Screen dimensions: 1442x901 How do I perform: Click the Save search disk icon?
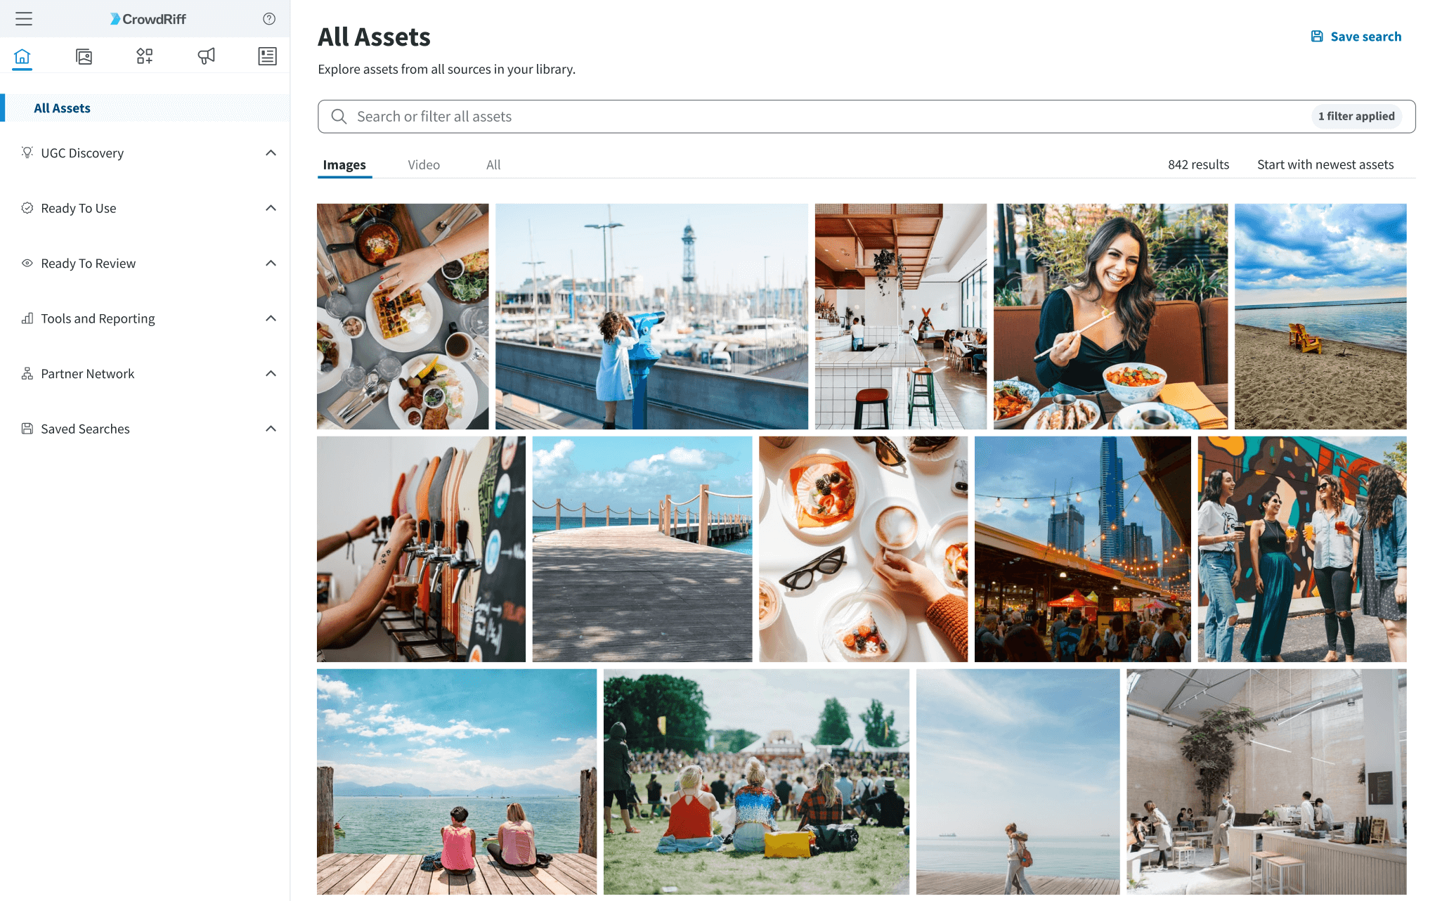[x=1317, y=37]
